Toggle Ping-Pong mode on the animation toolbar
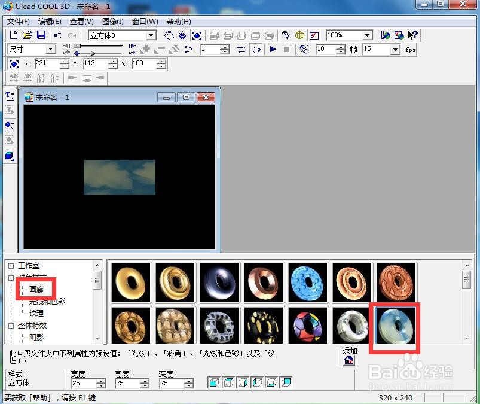Screen dimensions: 480x404 point(242,49)
